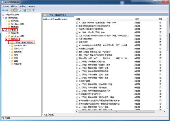Click the policy icon beside 为新用户清除最近的程序列表

[77, 29]
